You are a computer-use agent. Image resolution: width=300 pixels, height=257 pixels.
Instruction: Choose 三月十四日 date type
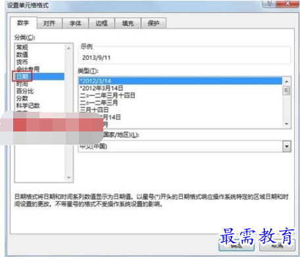click(x=180, y=110)
